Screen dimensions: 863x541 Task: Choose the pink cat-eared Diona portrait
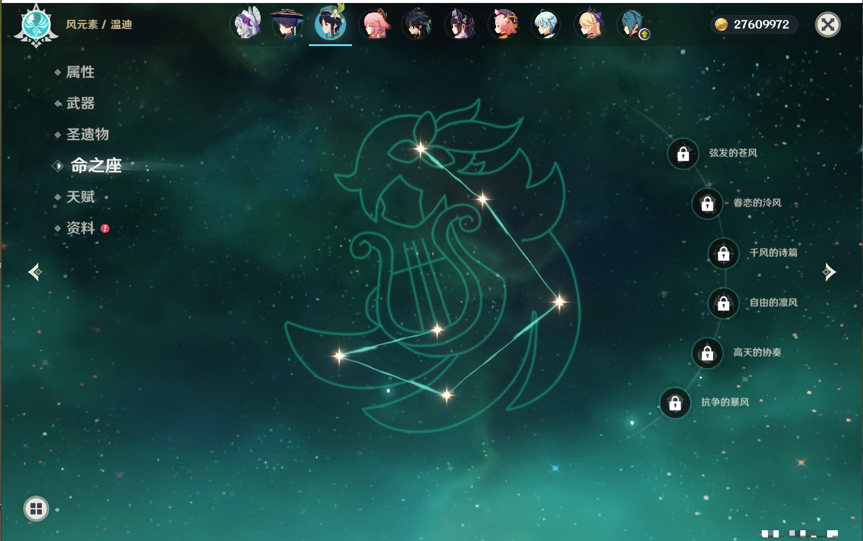(504, 25)
